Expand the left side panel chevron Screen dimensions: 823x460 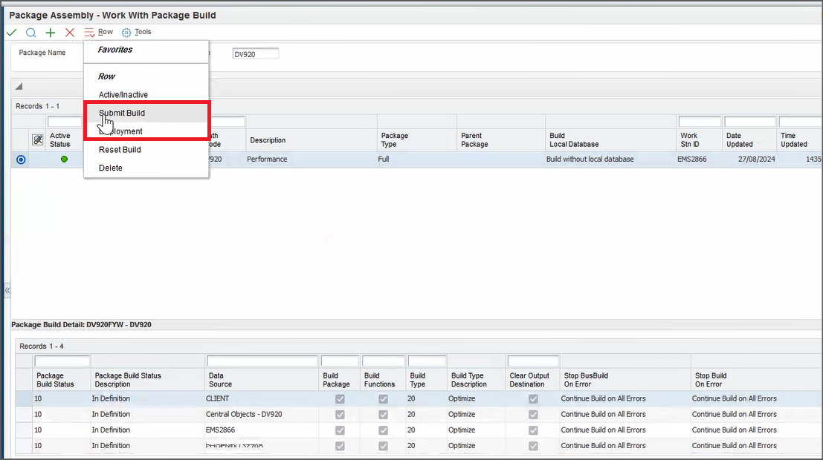pyautogui.click(x=7, y=290)
